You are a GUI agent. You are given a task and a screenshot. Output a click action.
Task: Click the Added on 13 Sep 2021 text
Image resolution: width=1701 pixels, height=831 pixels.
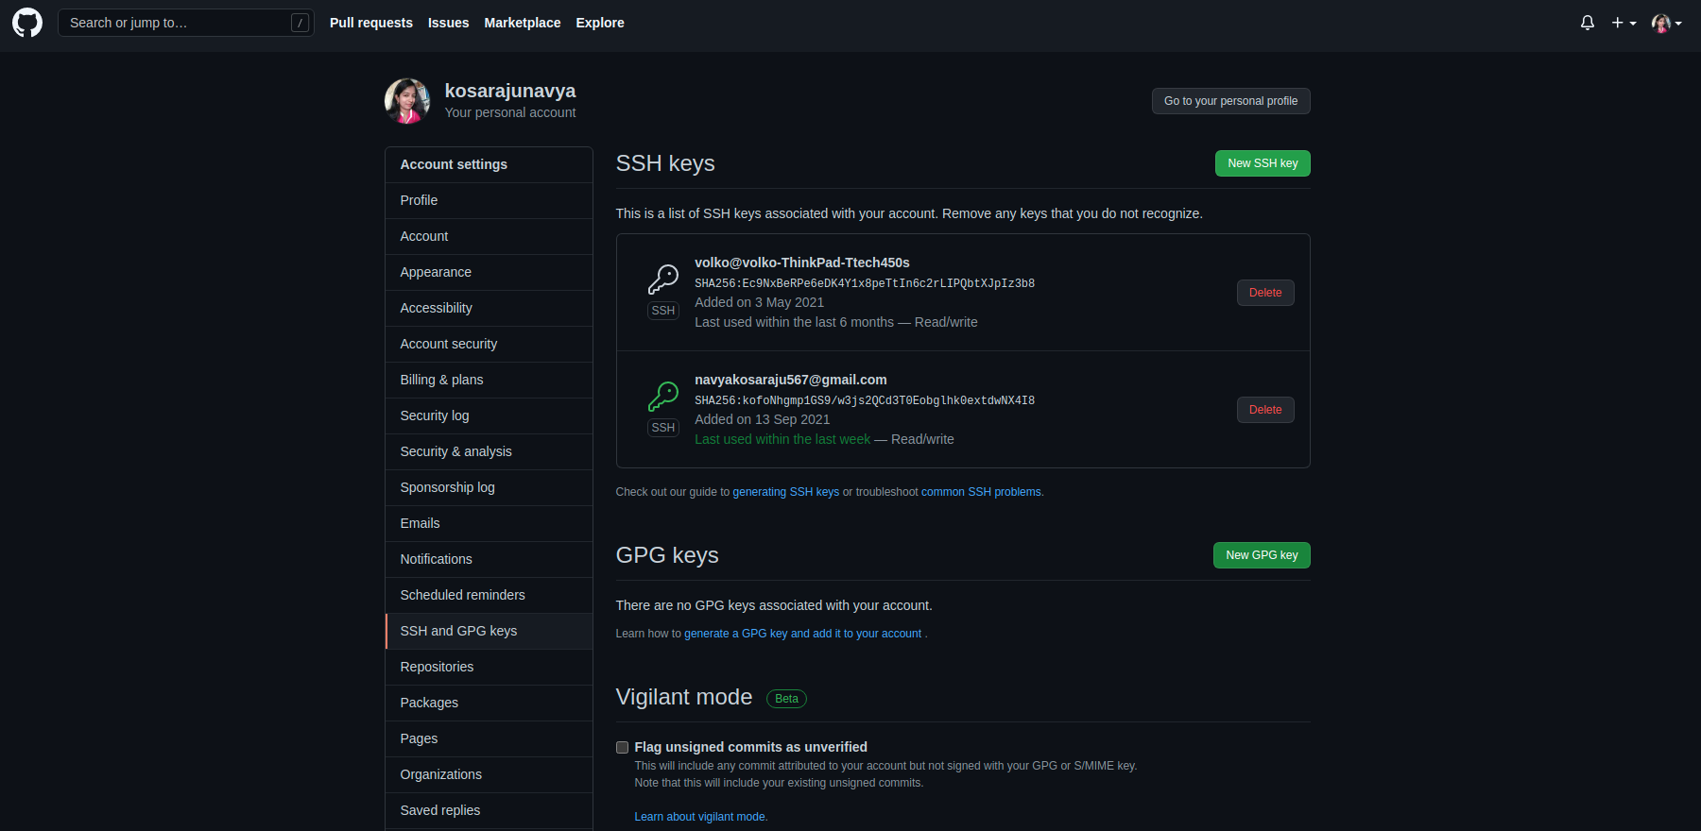(x=762, y=419)
